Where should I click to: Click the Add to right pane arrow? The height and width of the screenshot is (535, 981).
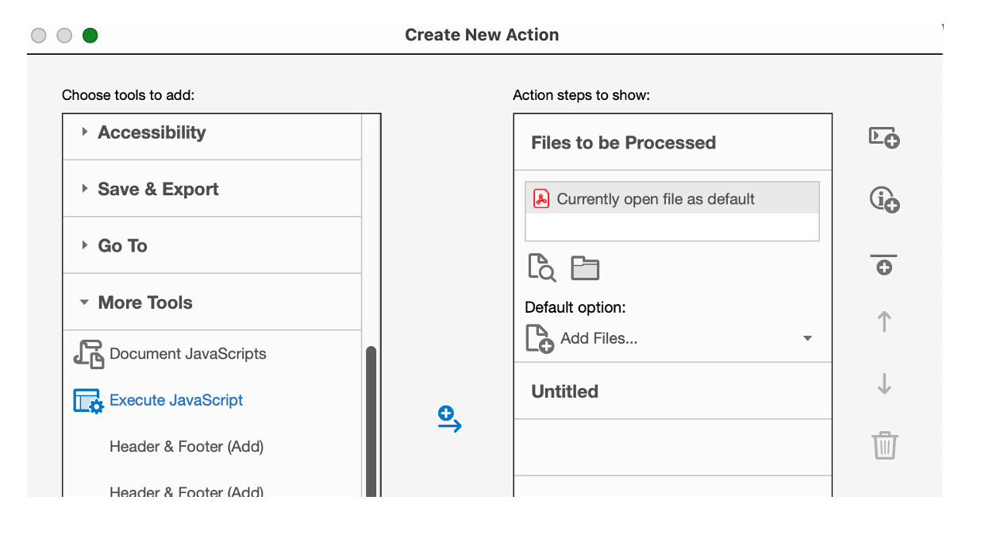[449, 419]
